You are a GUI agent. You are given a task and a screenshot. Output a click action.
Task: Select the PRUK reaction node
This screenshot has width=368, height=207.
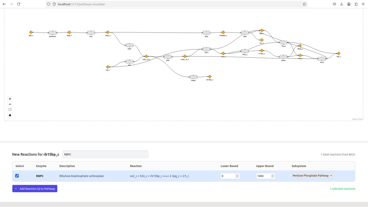(x=193, y=77)
